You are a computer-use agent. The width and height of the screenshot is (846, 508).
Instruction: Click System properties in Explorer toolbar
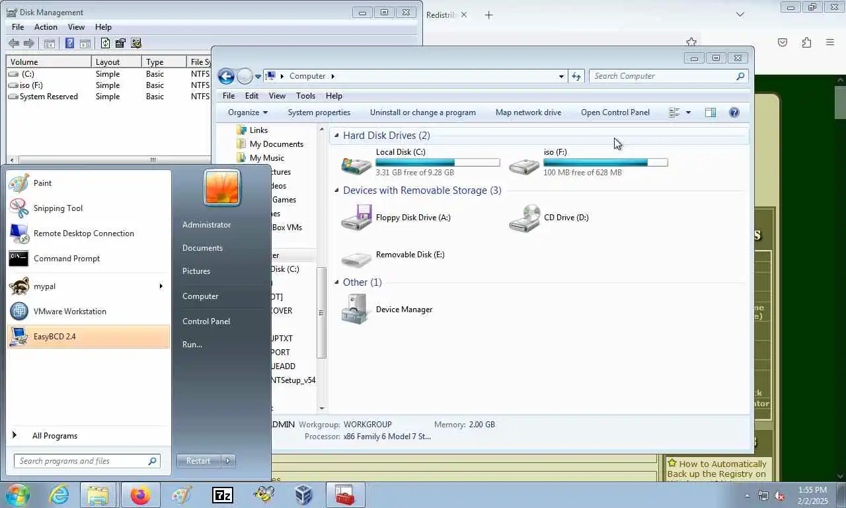tap(319, 112)
